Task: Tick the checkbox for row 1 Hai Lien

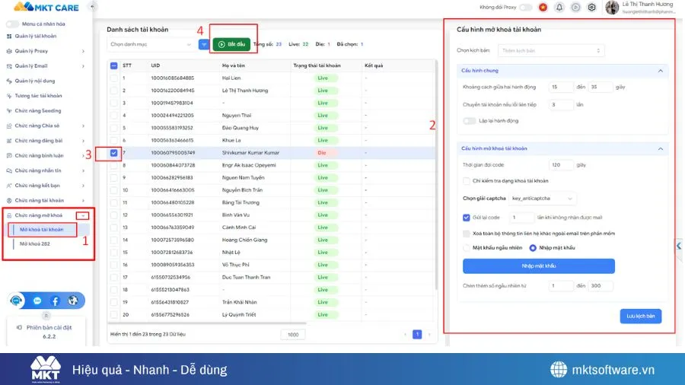Action: pyautogui.click(x=113, y=78)
